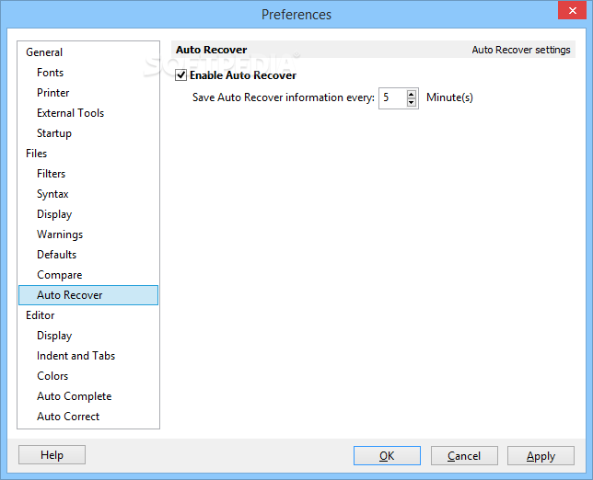
Task: Select Files category in tree
Action: [x=36, y=154]
